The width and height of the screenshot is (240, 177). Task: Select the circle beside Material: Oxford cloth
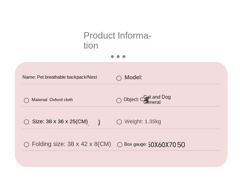click(26, 100)
